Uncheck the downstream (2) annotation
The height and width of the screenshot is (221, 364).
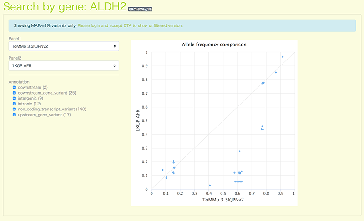15,87
